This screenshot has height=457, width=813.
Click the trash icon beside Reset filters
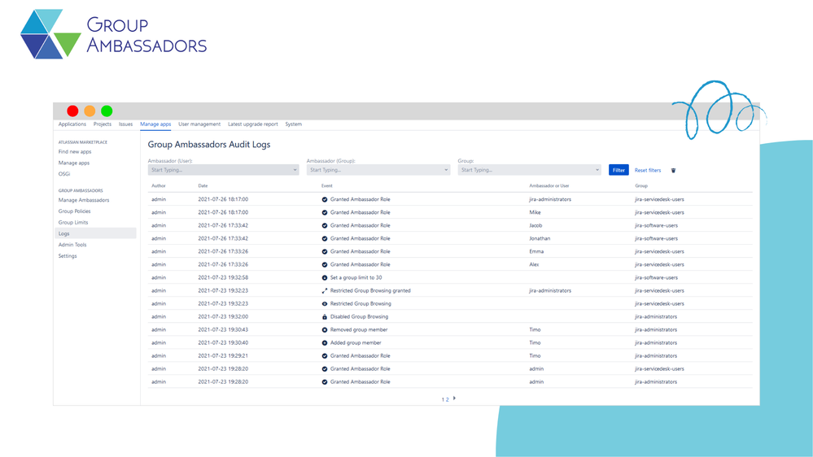[x=673, y=171]
